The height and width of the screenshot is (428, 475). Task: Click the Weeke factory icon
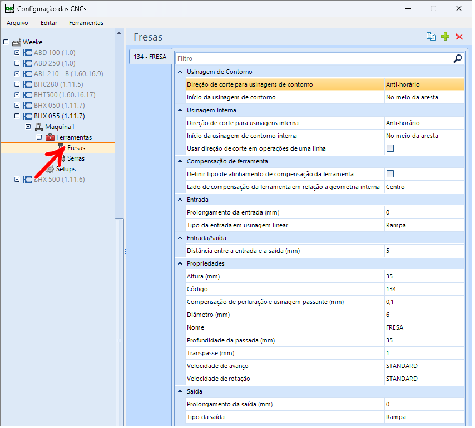[x=17, y=42]
